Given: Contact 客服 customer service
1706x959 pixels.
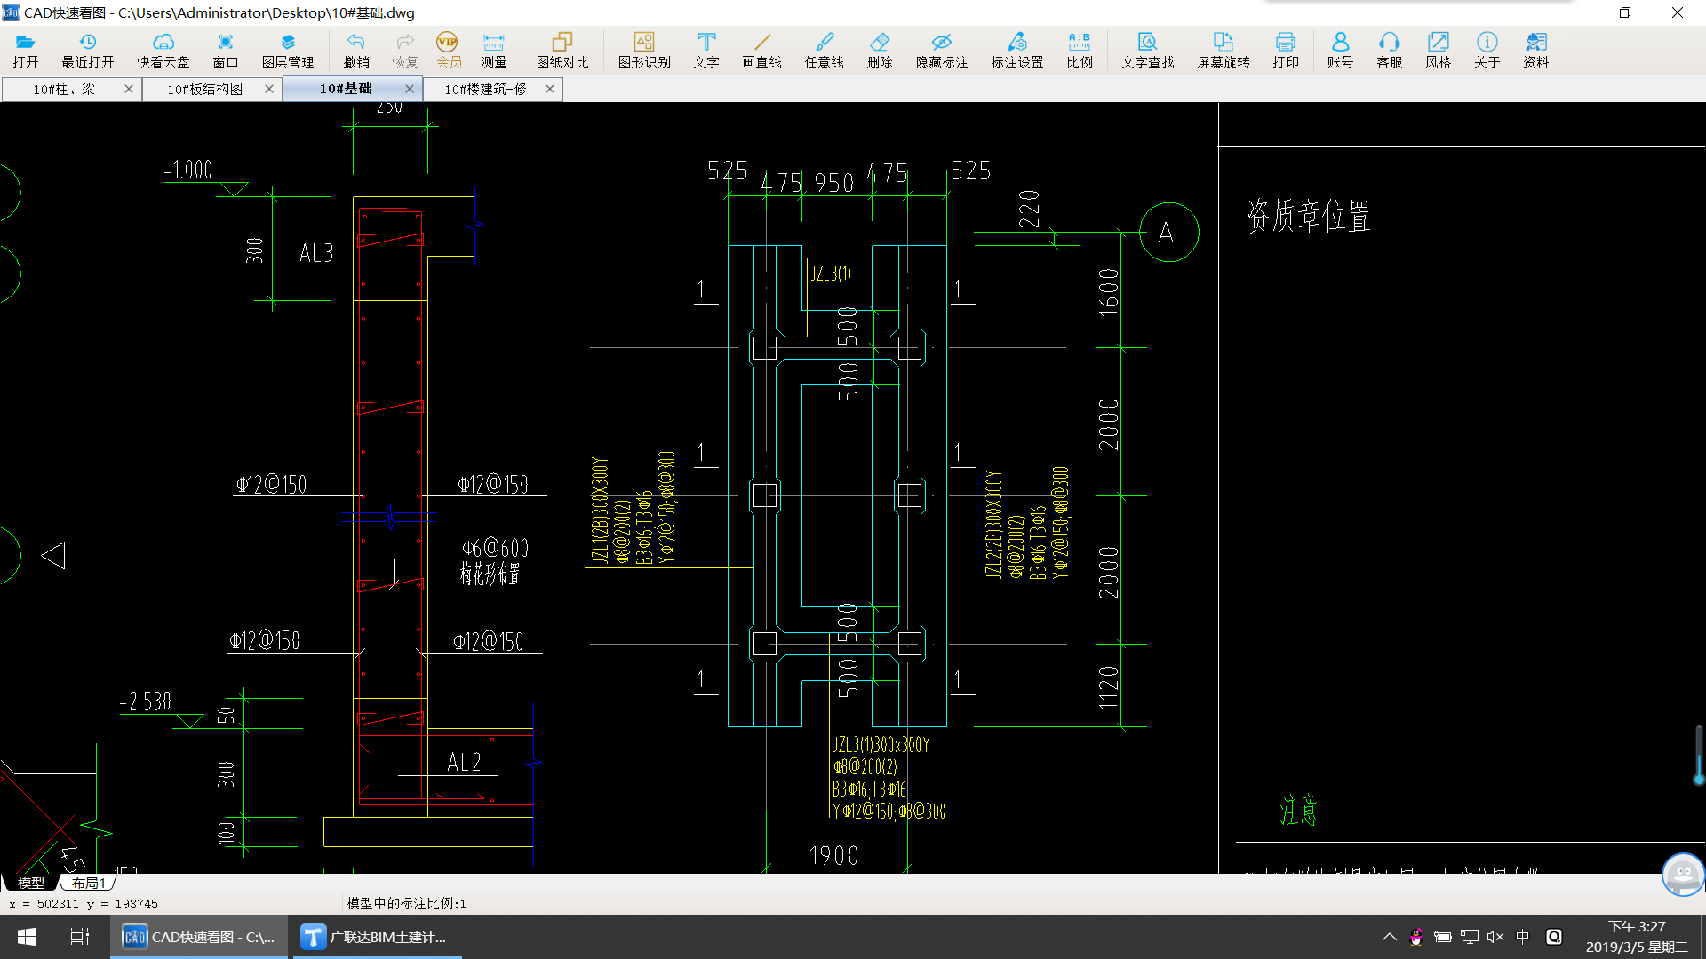Looking at the screenshot, I should pos(1389,51).
